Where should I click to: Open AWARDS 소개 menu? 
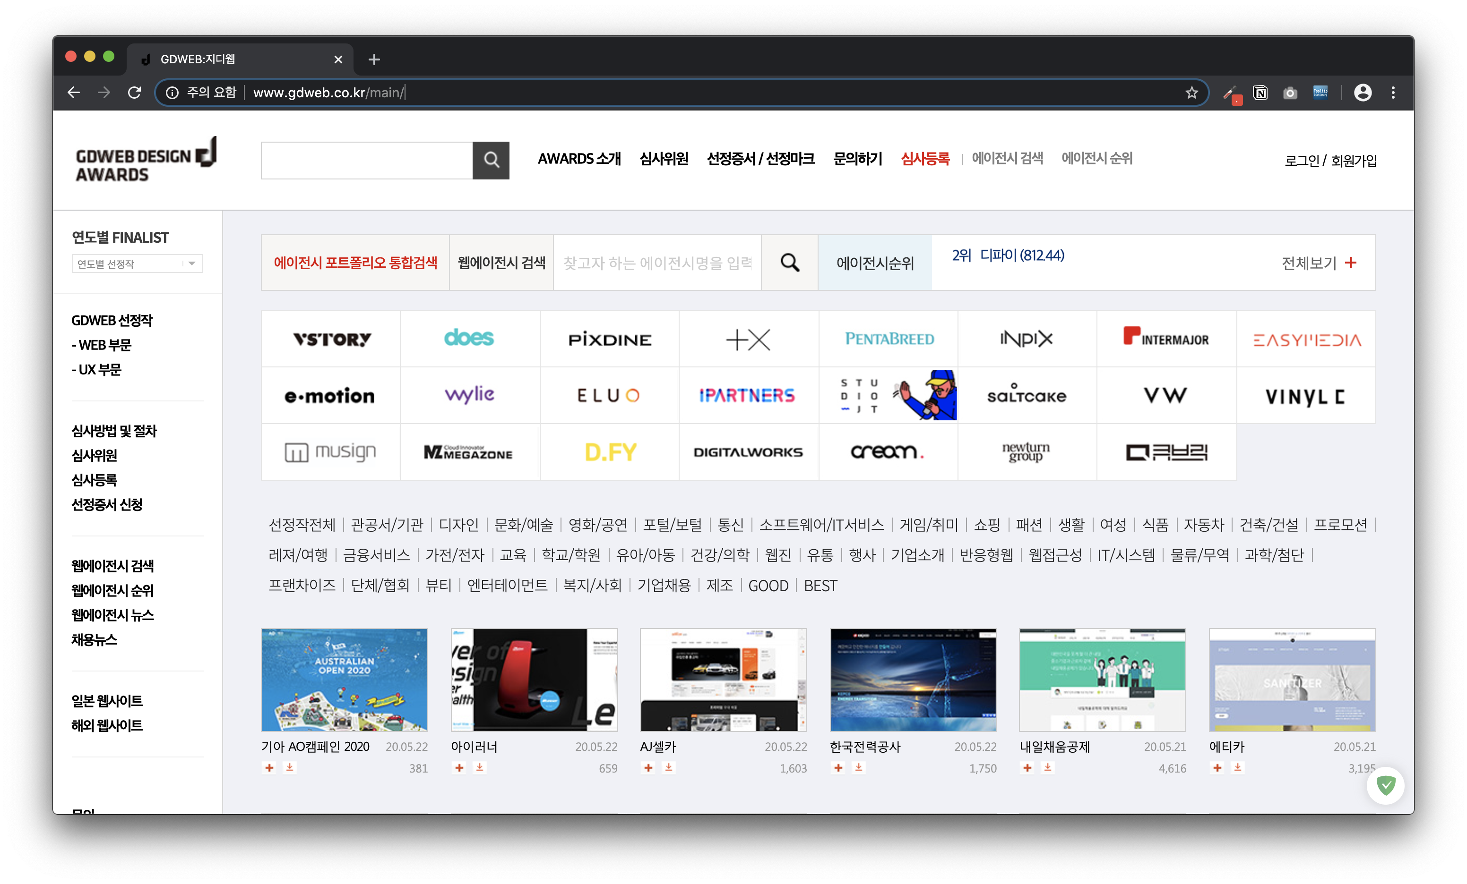578,159
